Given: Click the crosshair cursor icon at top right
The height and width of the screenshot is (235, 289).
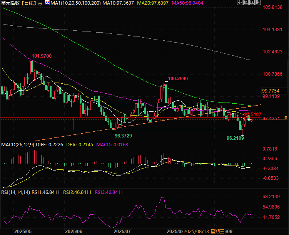Looking at the screenshot, I should [x=240, y=2].
